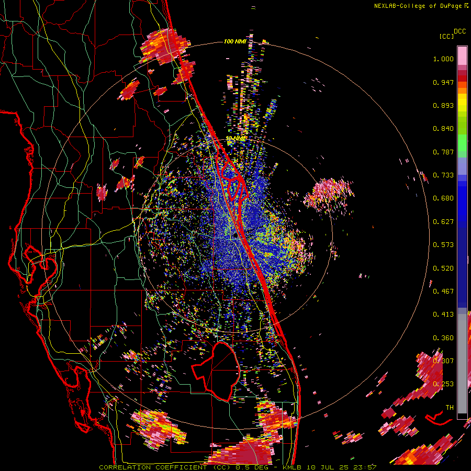Click the 1.000 value on the legend

point(443,59)
